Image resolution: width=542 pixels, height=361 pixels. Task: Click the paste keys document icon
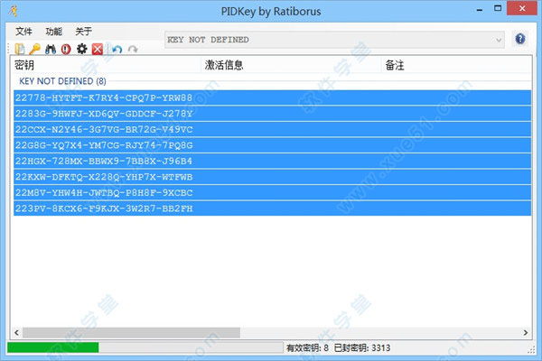pos(20,49)
